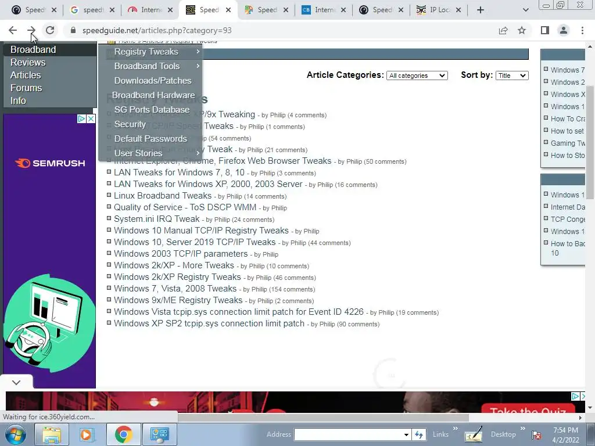The height and width of the screenshot is (446, 595).
Task: Close the IP Location tab
Action: point(458,10)
